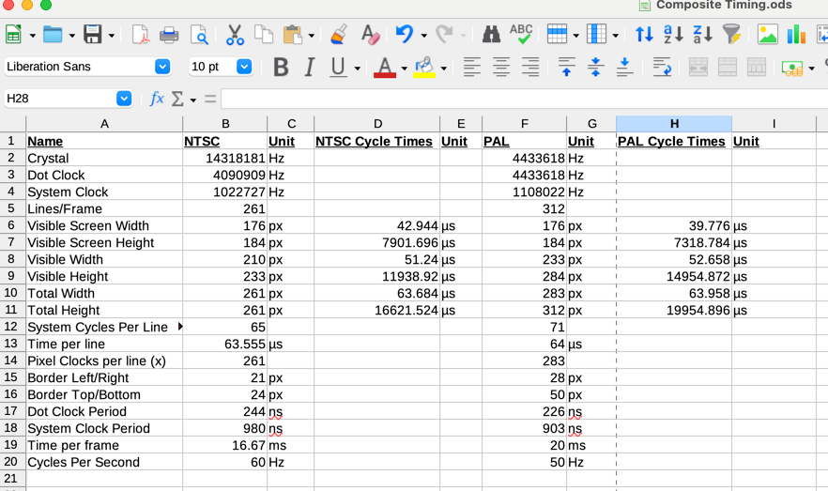The width and height of the screenshot is (828, 491).
Task: Open the Name Box cell dropdown
Action: coord(124,99)
